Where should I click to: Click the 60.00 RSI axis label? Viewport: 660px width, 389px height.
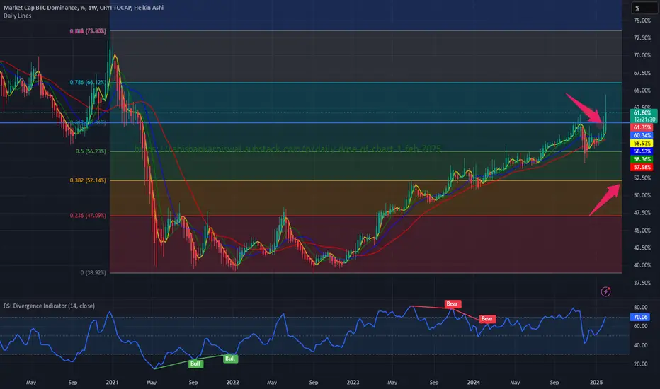[x=640, y=326]
